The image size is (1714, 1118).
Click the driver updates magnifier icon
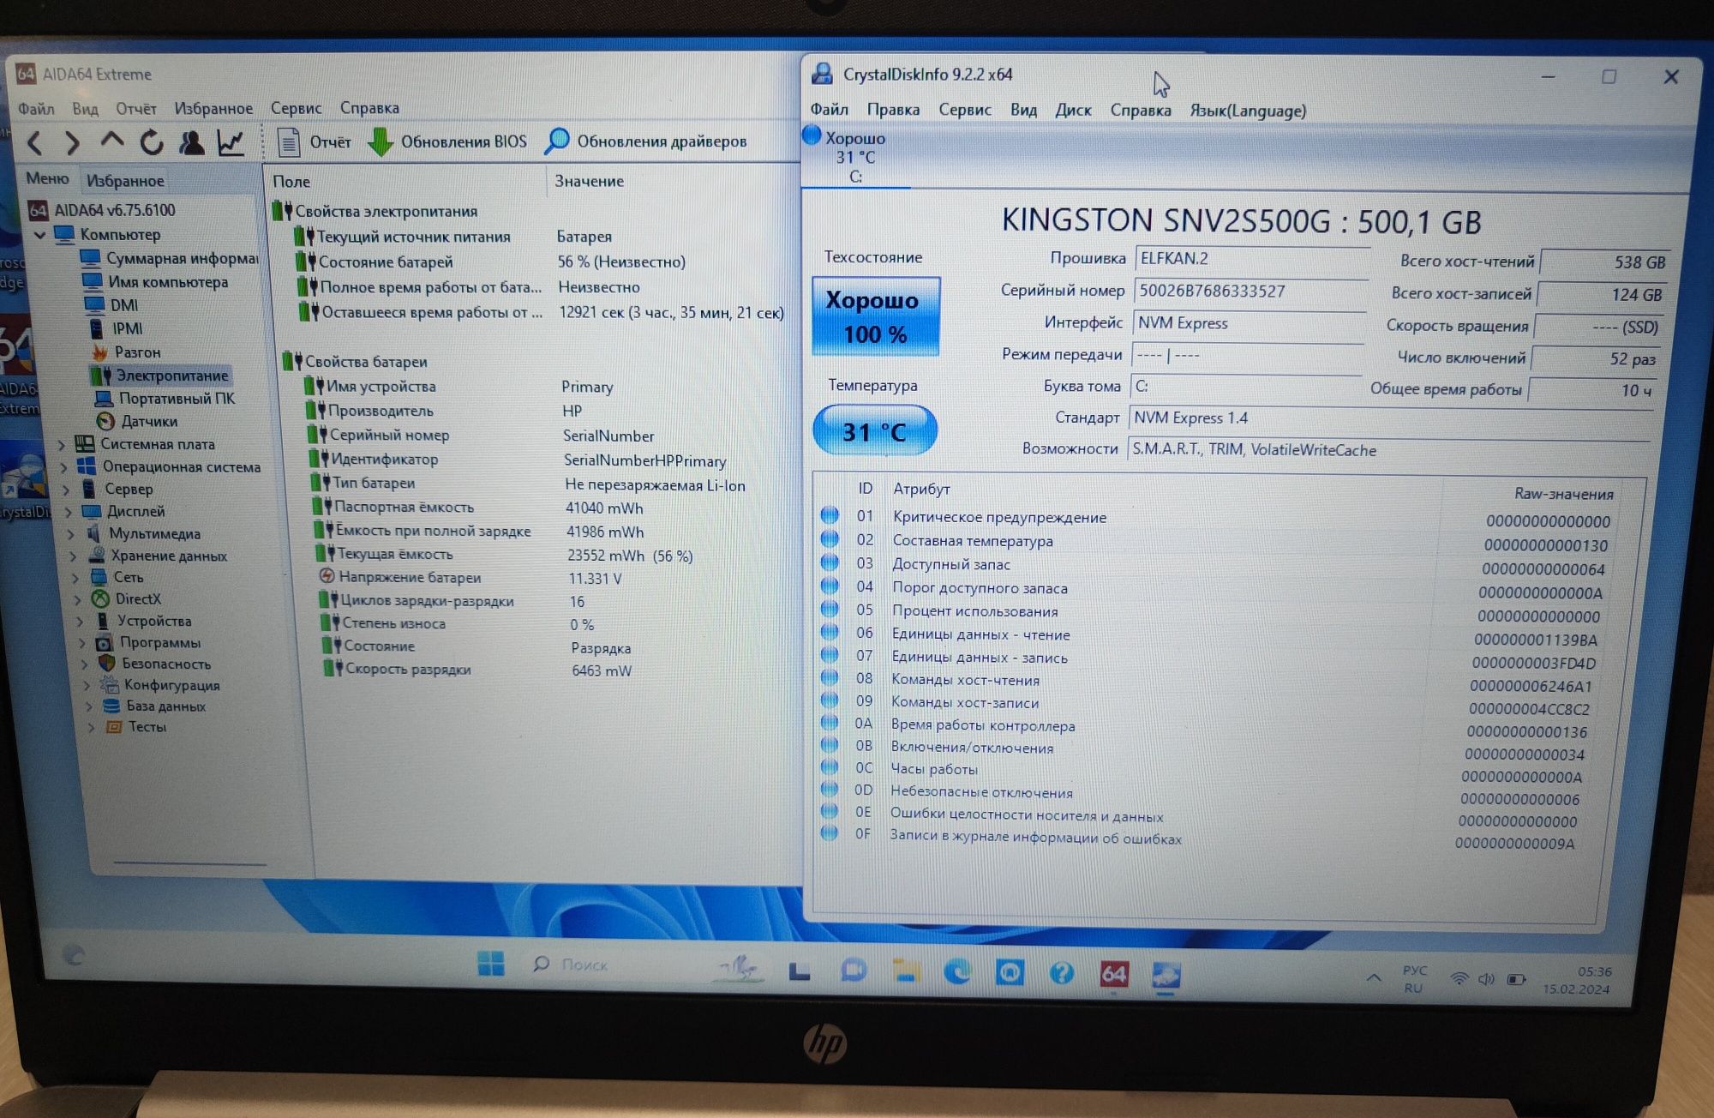point(557,141)
